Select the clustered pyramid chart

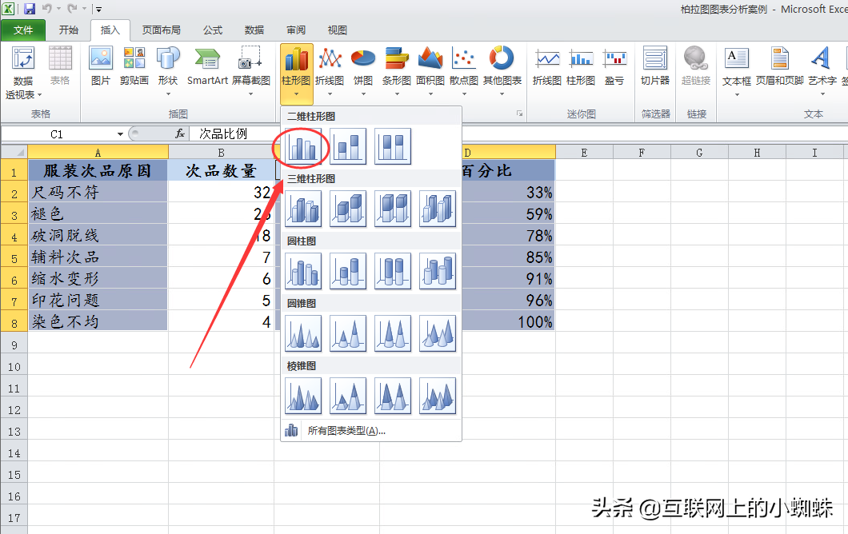(303, 397)
